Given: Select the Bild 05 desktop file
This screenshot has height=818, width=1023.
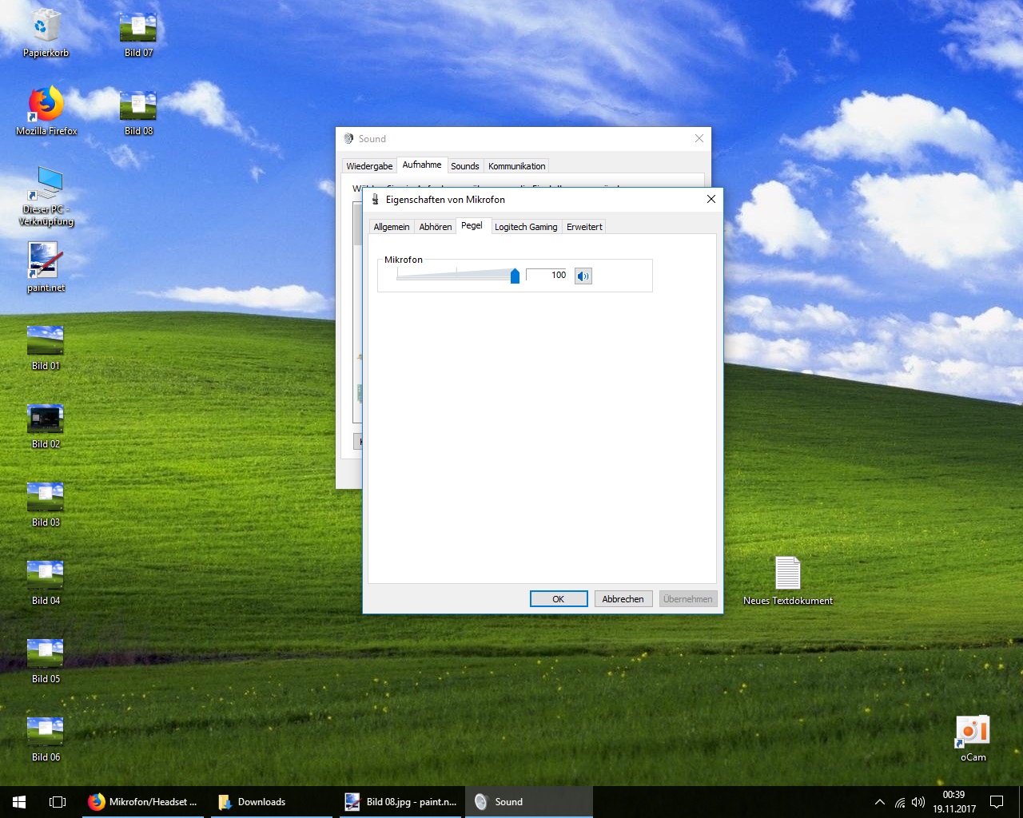Looking at the screenshot, I should [x=46, y=661].
